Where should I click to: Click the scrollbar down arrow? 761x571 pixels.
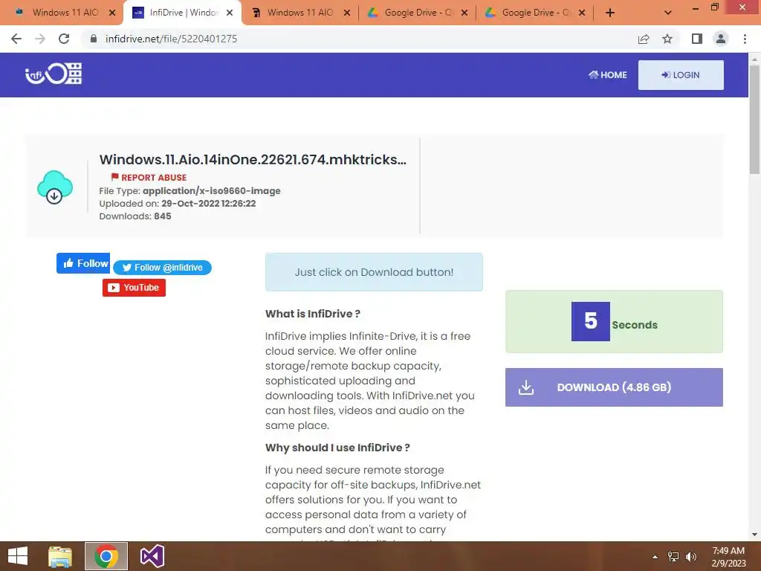point(754,535)
